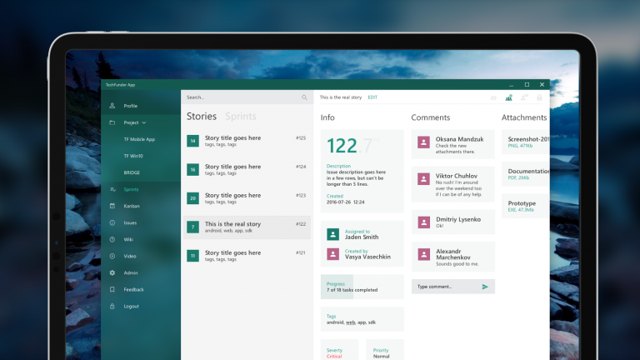This screenshot has height=360, width=640.
Task: Click the search magnifier icon
Action: (304, 97)
